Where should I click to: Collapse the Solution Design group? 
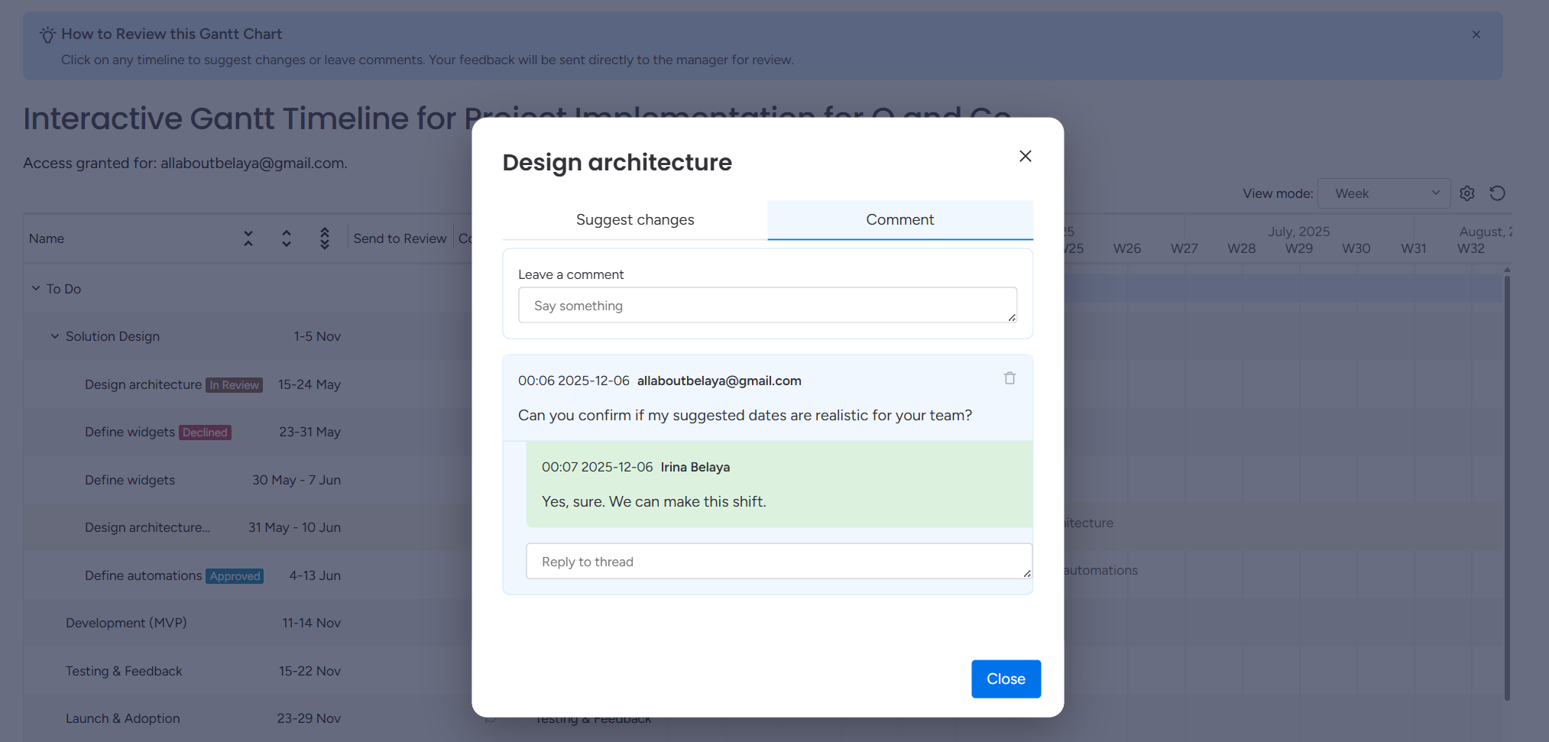click(x=55, y=336)
